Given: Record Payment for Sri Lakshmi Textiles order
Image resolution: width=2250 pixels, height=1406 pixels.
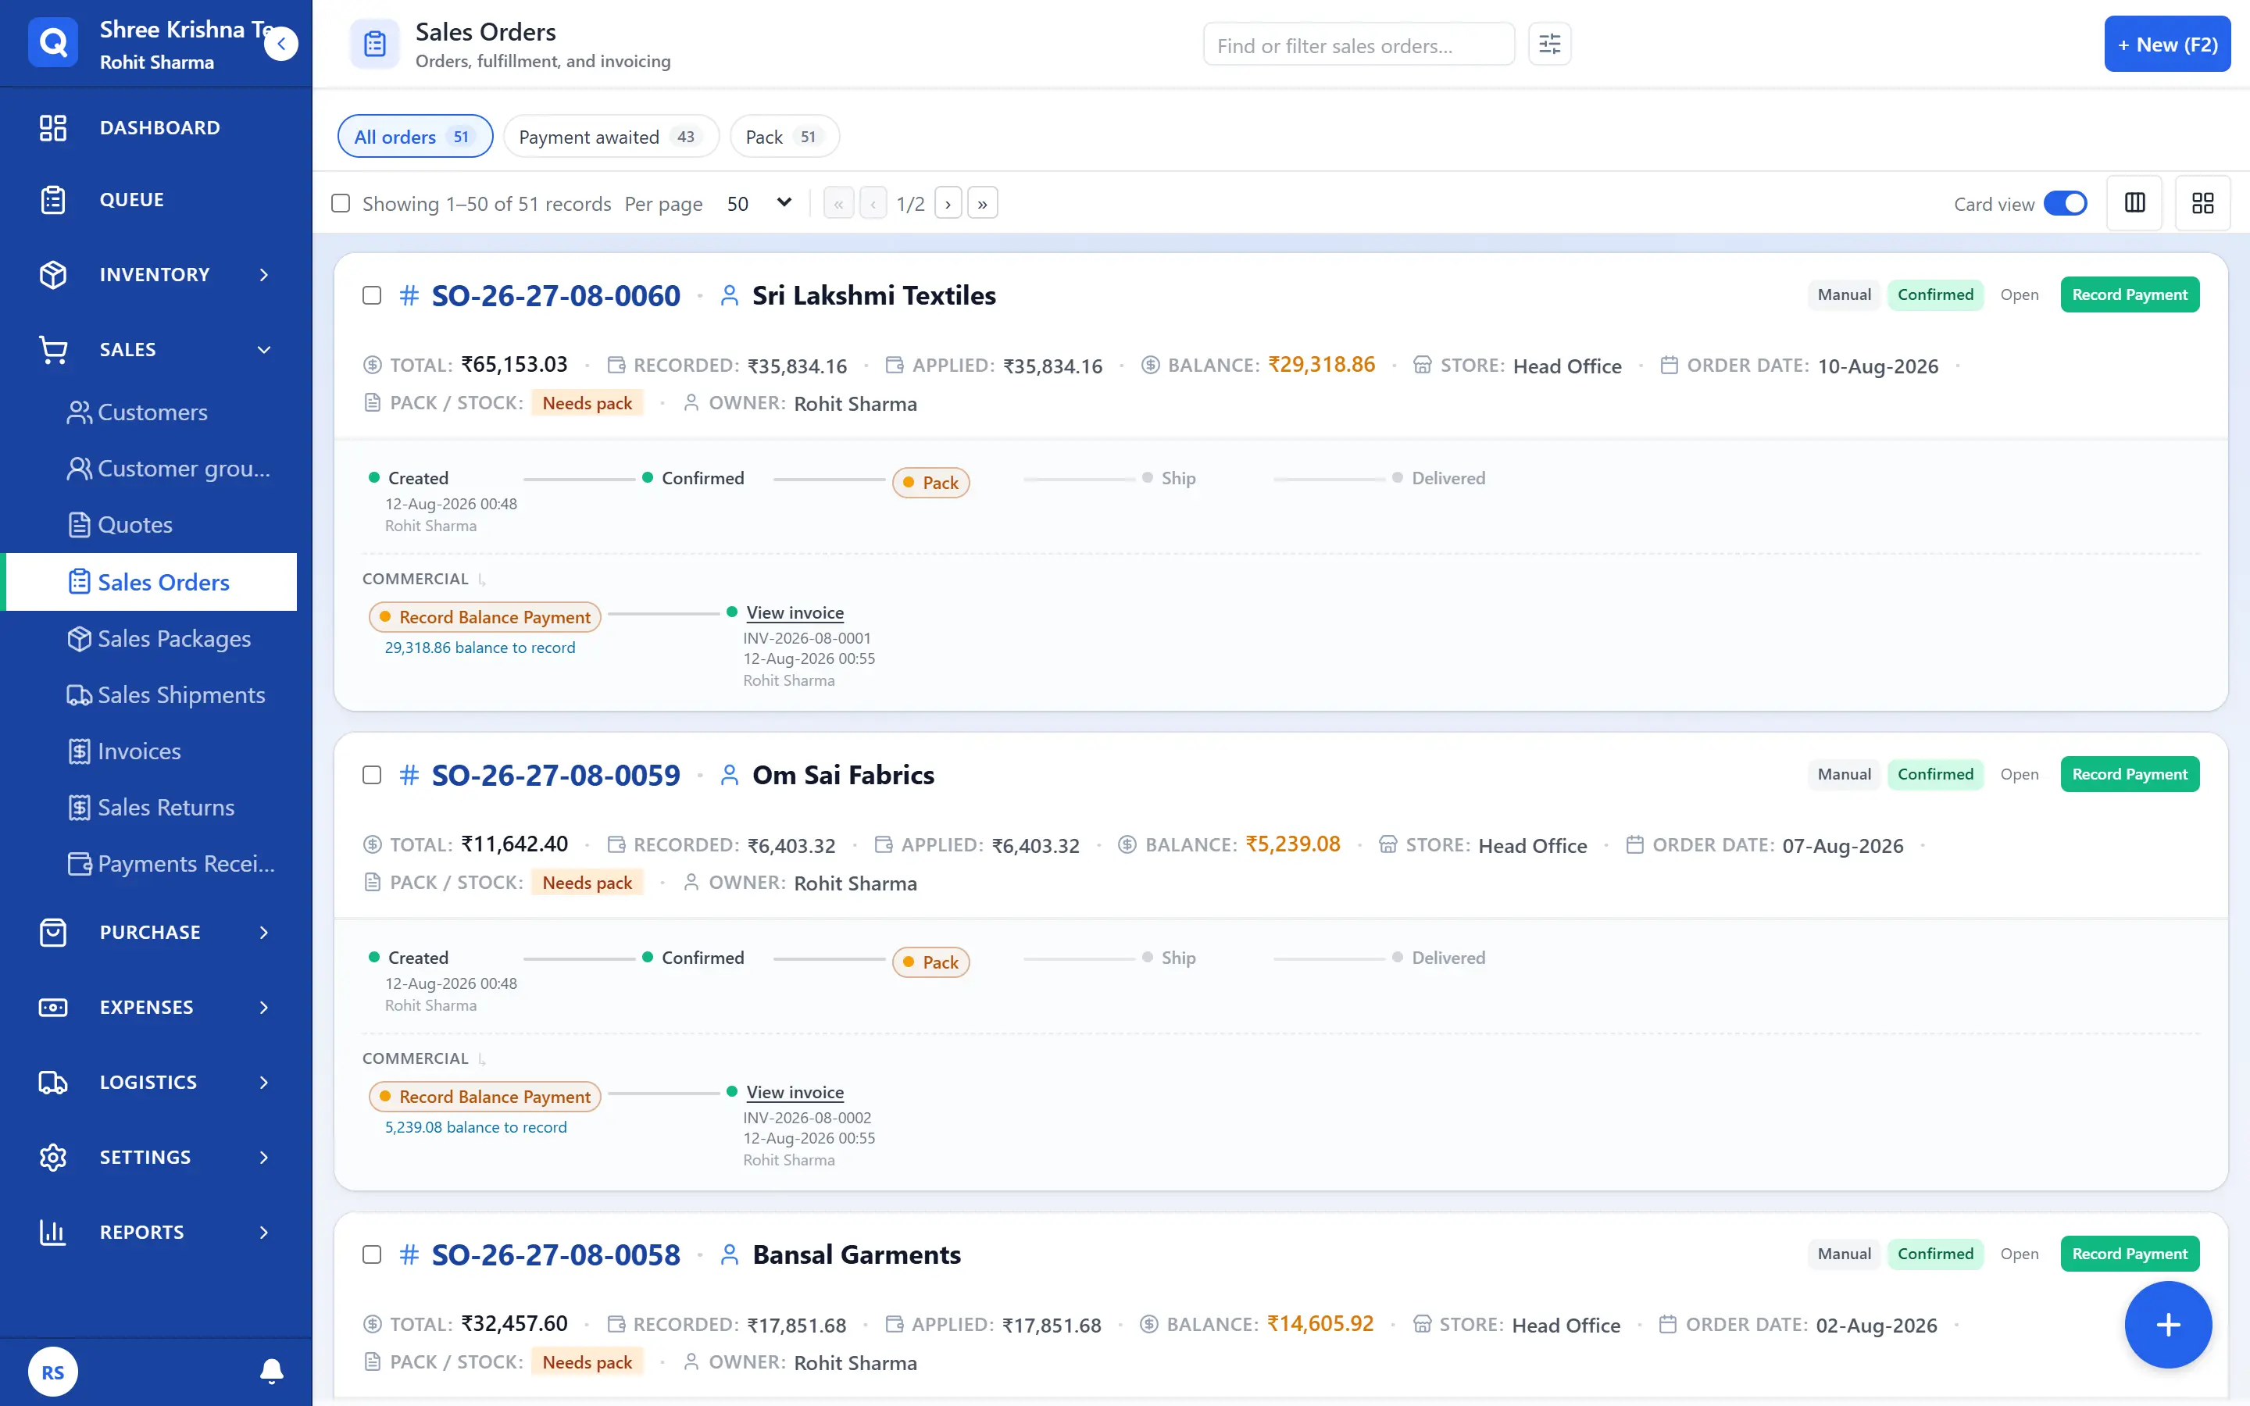Looking at the screenshot, I should 2129,294.
